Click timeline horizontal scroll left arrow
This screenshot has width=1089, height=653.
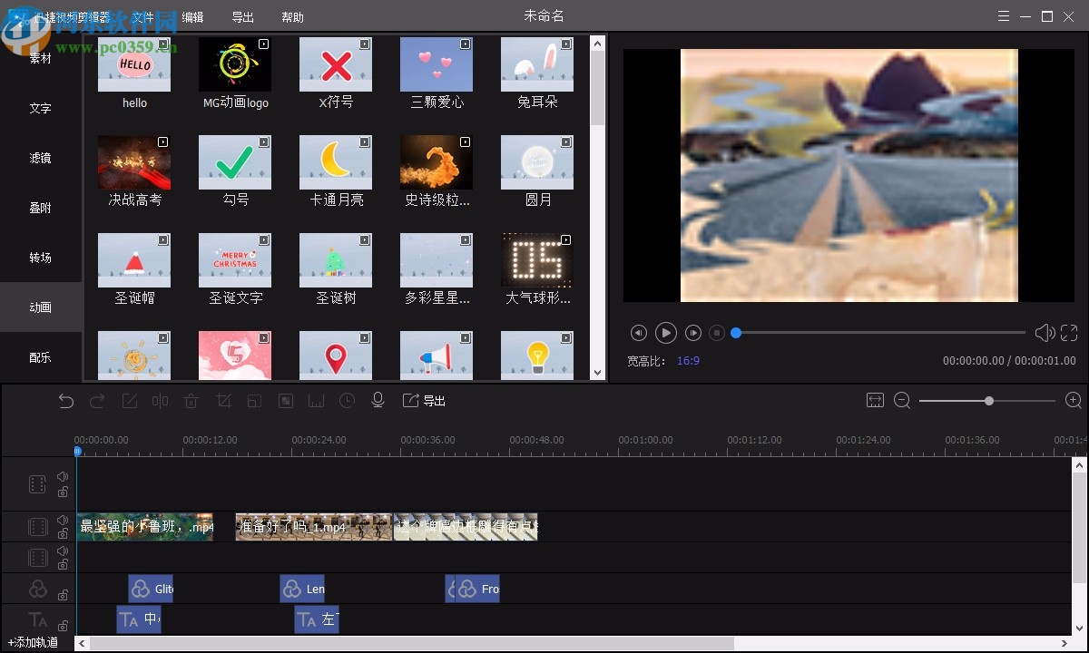(80, 643)
